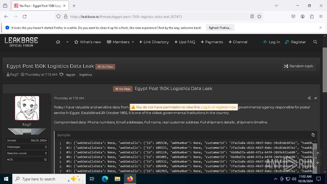This screenshot has height=184, width=327.
Task: Open What's new page
Action: click(x=88, y=42)
